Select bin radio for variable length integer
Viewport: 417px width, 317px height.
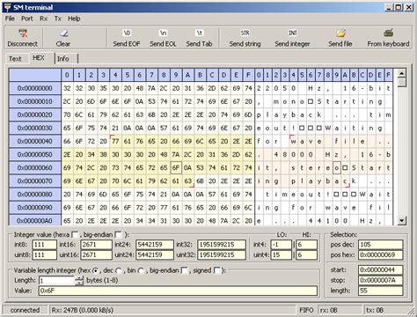141,270
